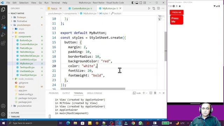The image size is (224, 126).
Task: Show the Problems panel tab
Action: point(54,93)
